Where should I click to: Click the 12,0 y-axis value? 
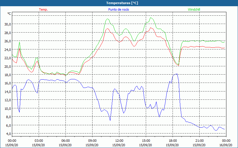click(8, 100)
